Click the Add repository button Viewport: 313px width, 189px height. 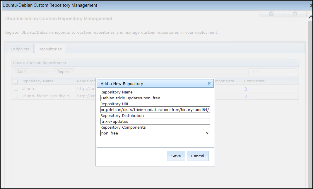pyautogui.click(x=21, y=72)
